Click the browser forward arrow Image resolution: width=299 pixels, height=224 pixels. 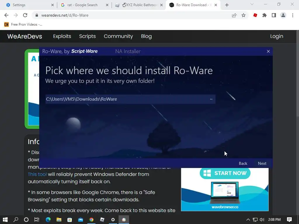point(16,15)
